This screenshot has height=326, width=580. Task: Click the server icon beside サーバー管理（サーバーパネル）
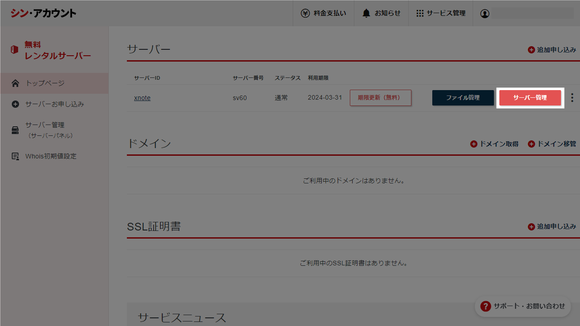pos(15,130)
